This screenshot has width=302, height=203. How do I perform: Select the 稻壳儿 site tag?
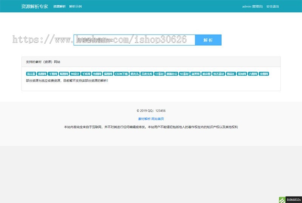pyautogui.click(x=135, y=74)
